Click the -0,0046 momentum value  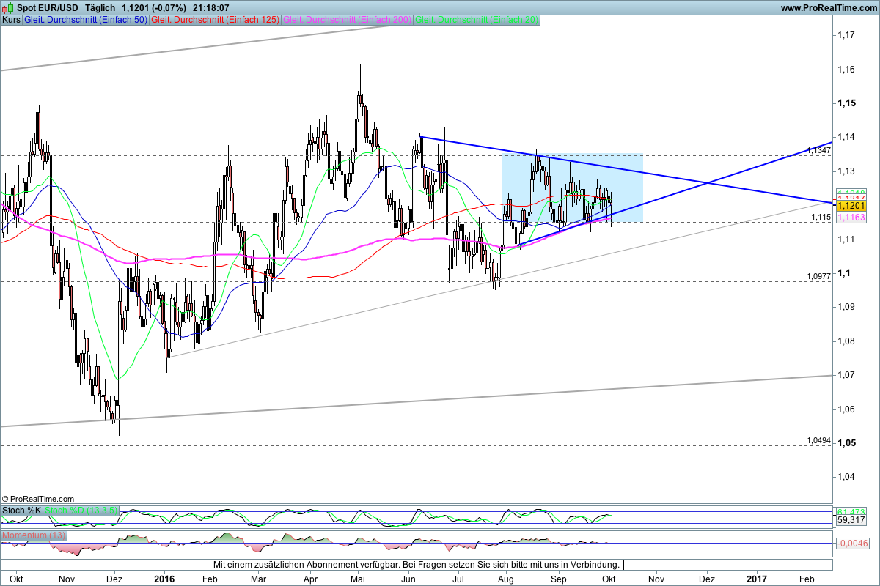click(851, 544)
